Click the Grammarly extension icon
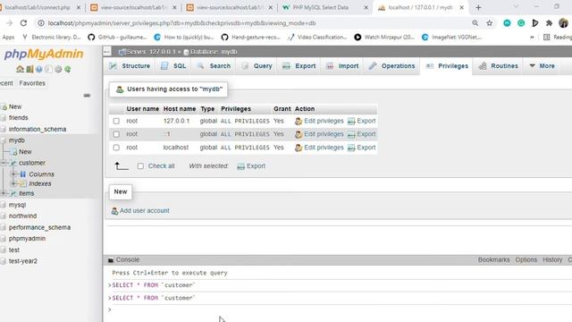 coord(521,23)
